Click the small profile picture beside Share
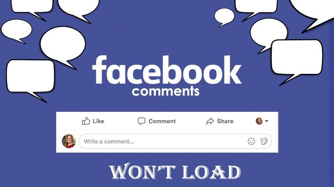This screenshot has height=187, width=334. (259, 121)
